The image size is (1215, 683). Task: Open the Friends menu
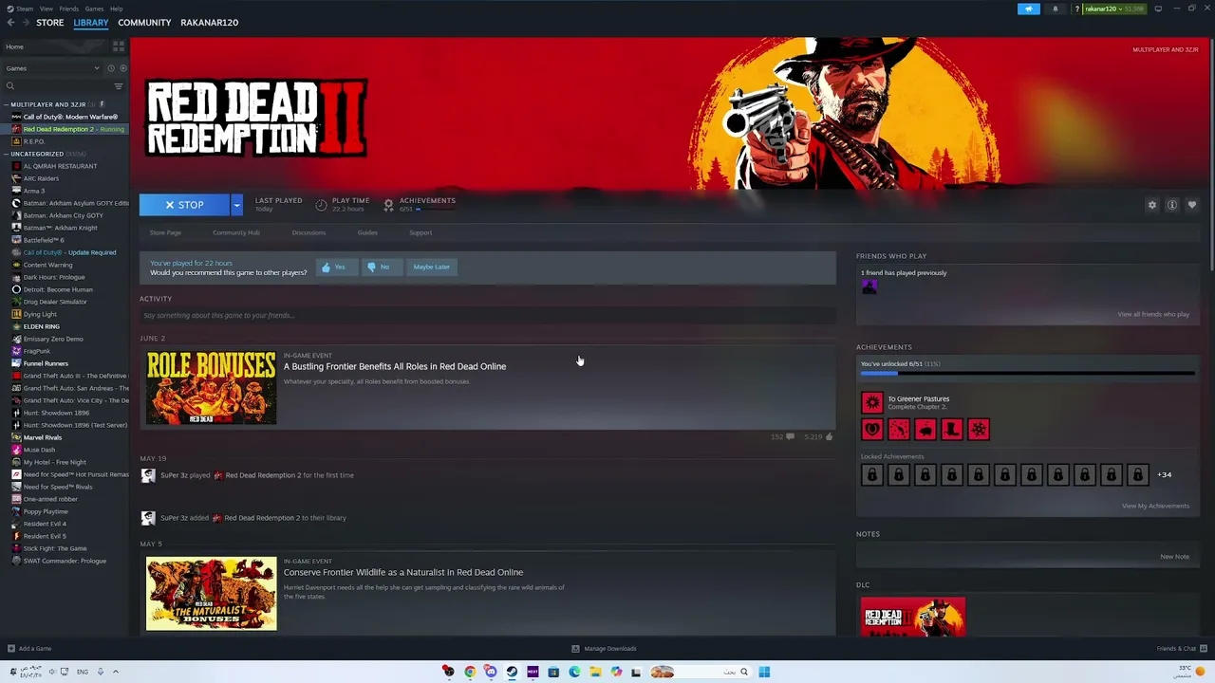69,9
